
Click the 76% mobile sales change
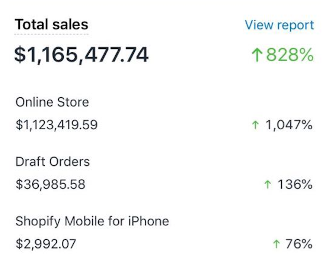(x=299, y=244)
